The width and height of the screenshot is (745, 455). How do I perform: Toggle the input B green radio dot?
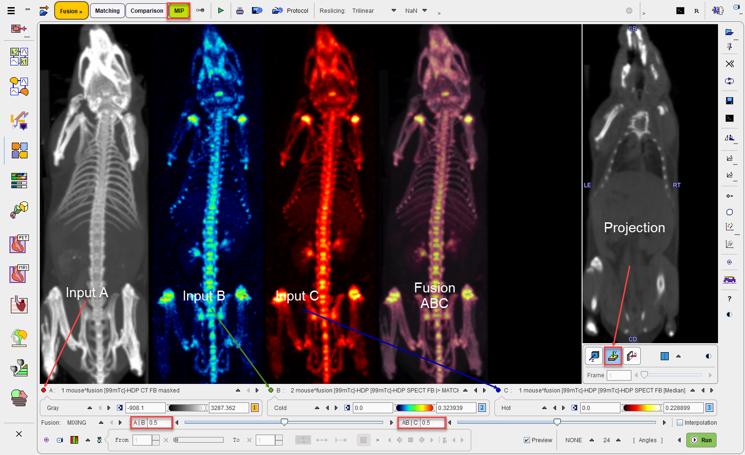coord(271,391)
